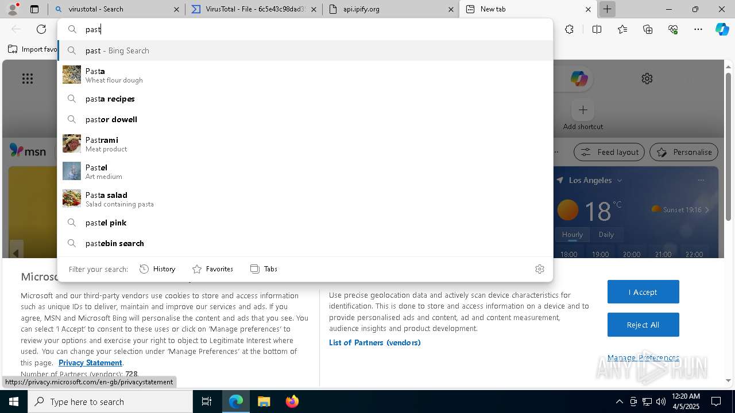Show hidden system tray icons chevron
The image size is (735, 413).
619,402
